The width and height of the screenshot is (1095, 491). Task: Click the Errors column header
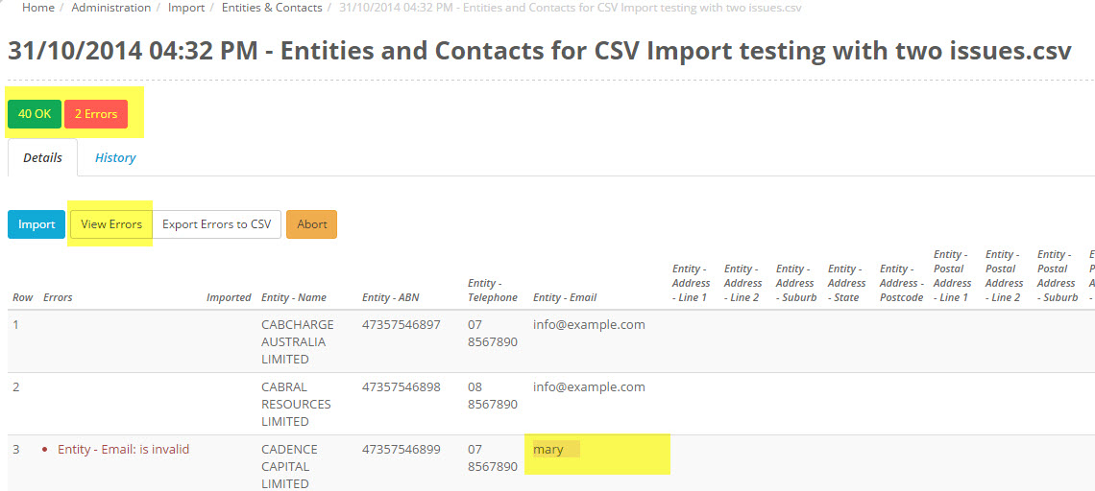(58, 297)
